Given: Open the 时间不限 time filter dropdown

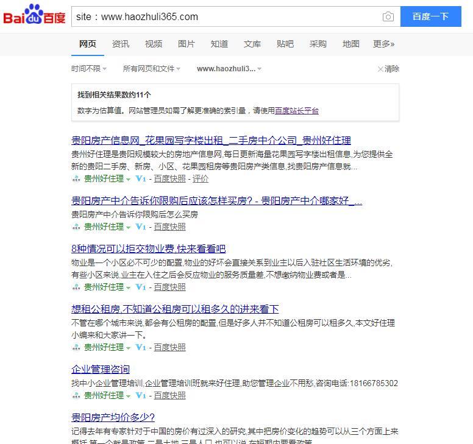Looking at the screenshot, I should (x=89, y=69).
